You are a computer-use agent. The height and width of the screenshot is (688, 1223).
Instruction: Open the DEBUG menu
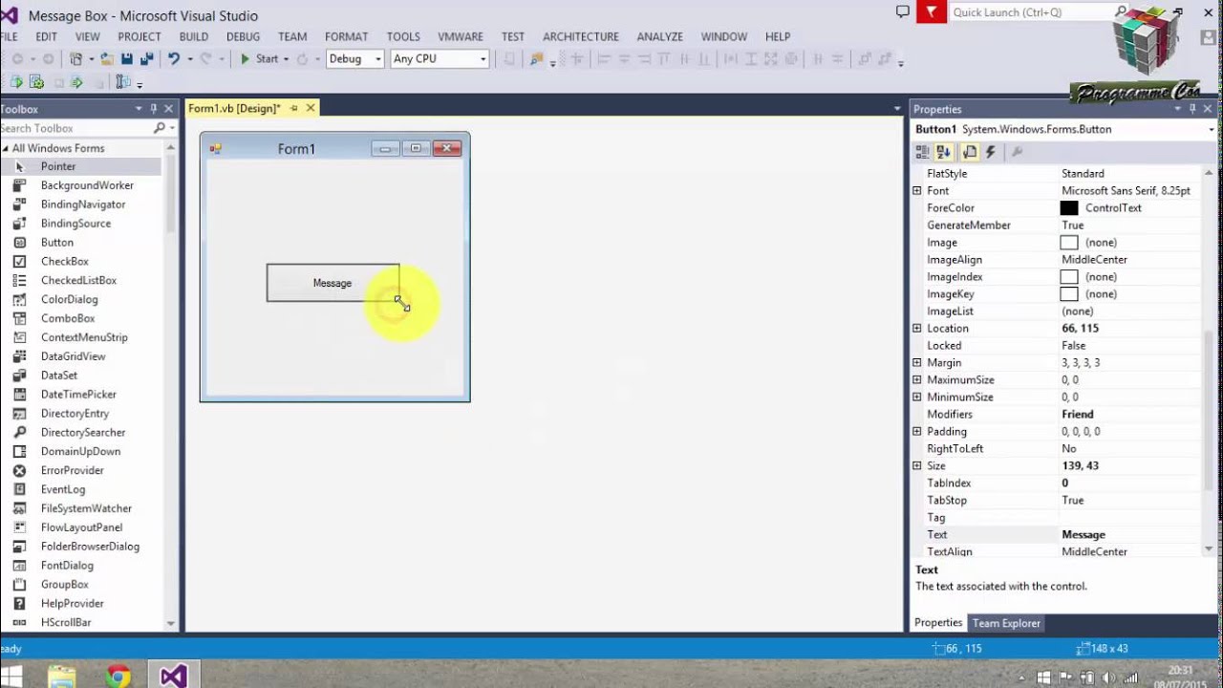(x=243, y=36)
